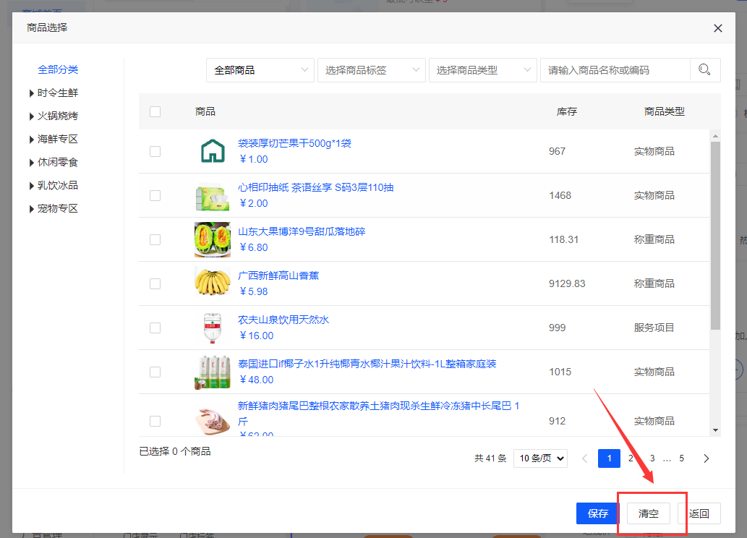Click the 返回 button

[x=699, y=513]
